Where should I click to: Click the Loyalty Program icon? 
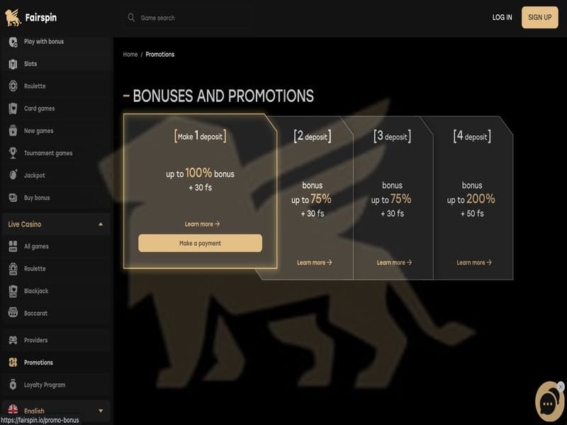pos(13,385)
